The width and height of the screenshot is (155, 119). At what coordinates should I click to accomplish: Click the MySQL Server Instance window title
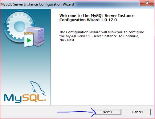(37, 4)
